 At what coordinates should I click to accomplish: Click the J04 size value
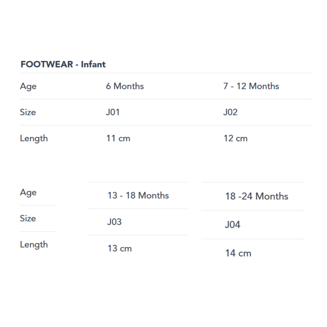pos(232,225)
